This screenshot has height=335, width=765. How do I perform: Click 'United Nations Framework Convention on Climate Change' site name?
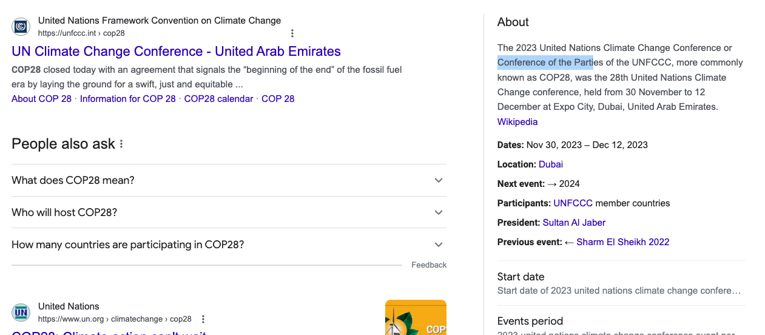160,21
